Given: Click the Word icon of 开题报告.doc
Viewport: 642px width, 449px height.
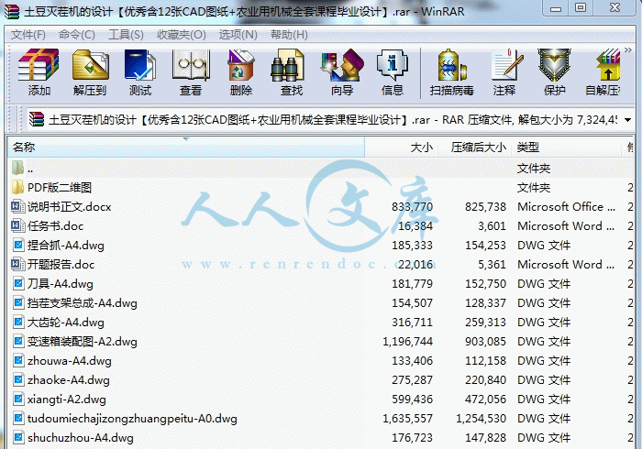Looking at the screenshot, I should point(17,264).
